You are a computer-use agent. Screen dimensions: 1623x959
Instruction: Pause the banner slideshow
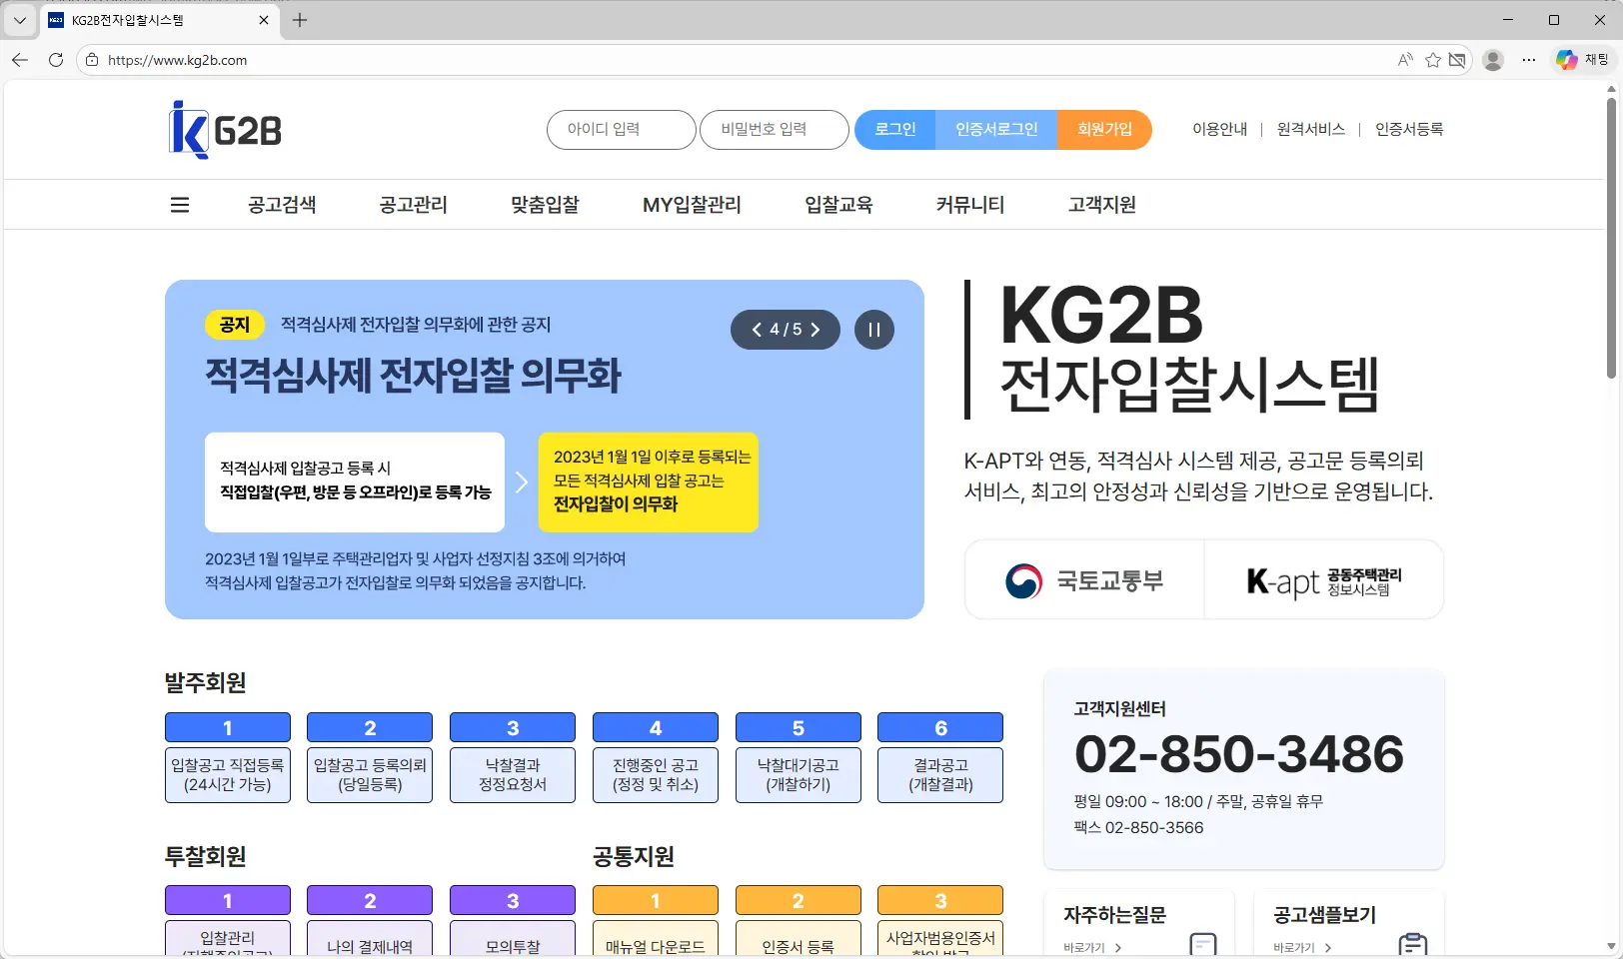point(873,330)
